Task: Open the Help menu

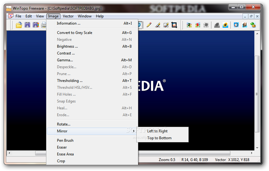Action: click(x=100, y=16)
